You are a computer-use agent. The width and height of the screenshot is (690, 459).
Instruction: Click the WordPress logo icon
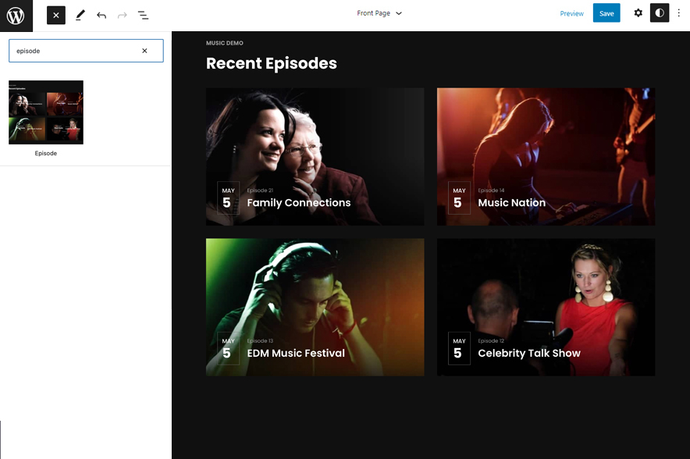pyautogui.click(x=16, y=15)
